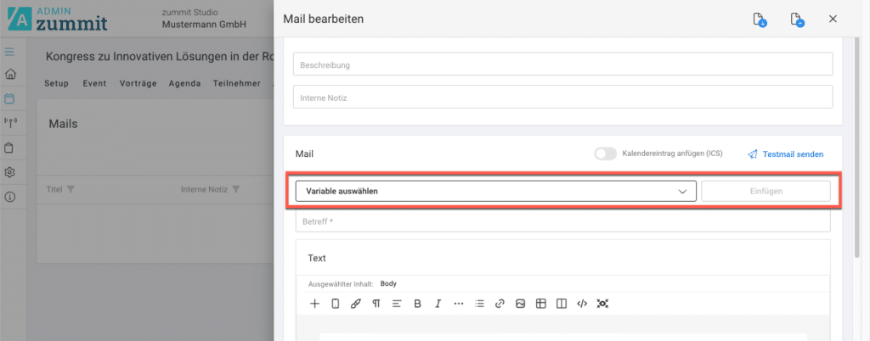The width and height of the screenshot is (870, 341).
Task: Toggle Kalendereintrag anfügen (ICS) switch
Action: pos(605,154)
